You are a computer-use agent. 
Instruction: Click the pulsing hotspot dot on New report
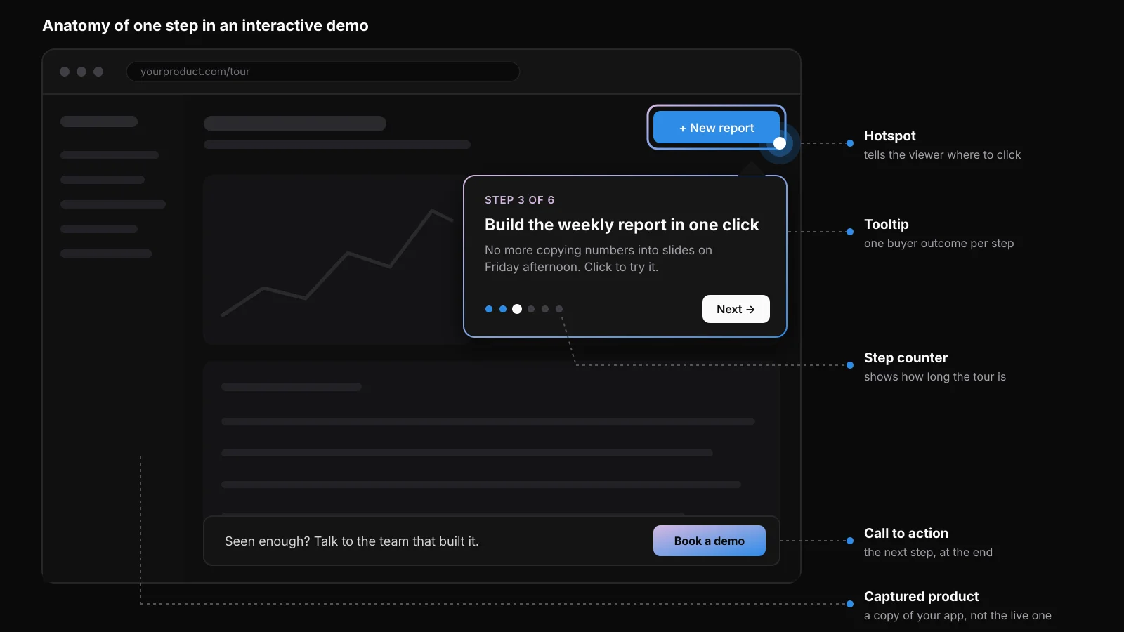[780, 143]
